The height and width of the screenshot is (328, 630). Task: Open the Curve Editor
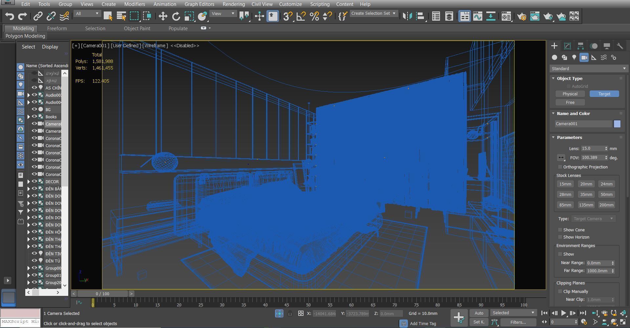(x=478, y=16)
